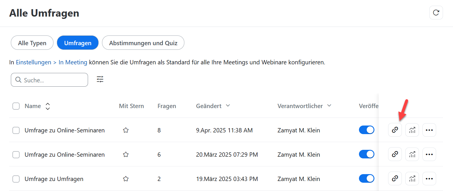This screenshot has width=453, height=191.
Task: Star the Umfrage zu Umfragen row
Action: pyautogui.click(x=126, y=179)
